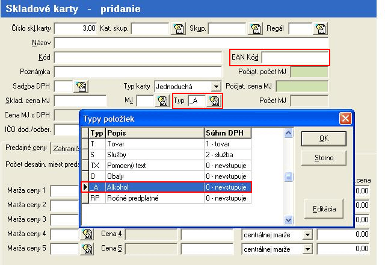This screenshot has width=385, height=265.
Task: Open the Typ field lookup icon
Action: (213, 101)
